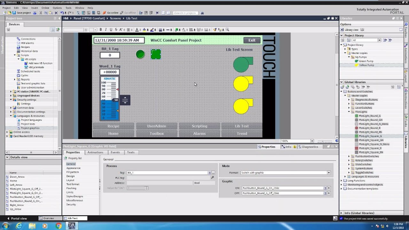Click the tag browse button next to Bit_1
The width and height of the screenshot is (409, 230).
(213, 173)
